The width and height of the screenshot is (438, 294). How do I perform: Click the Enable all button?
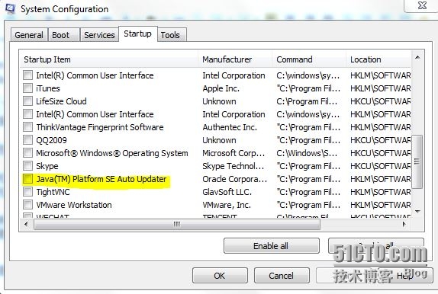click(x=271, y=246)
